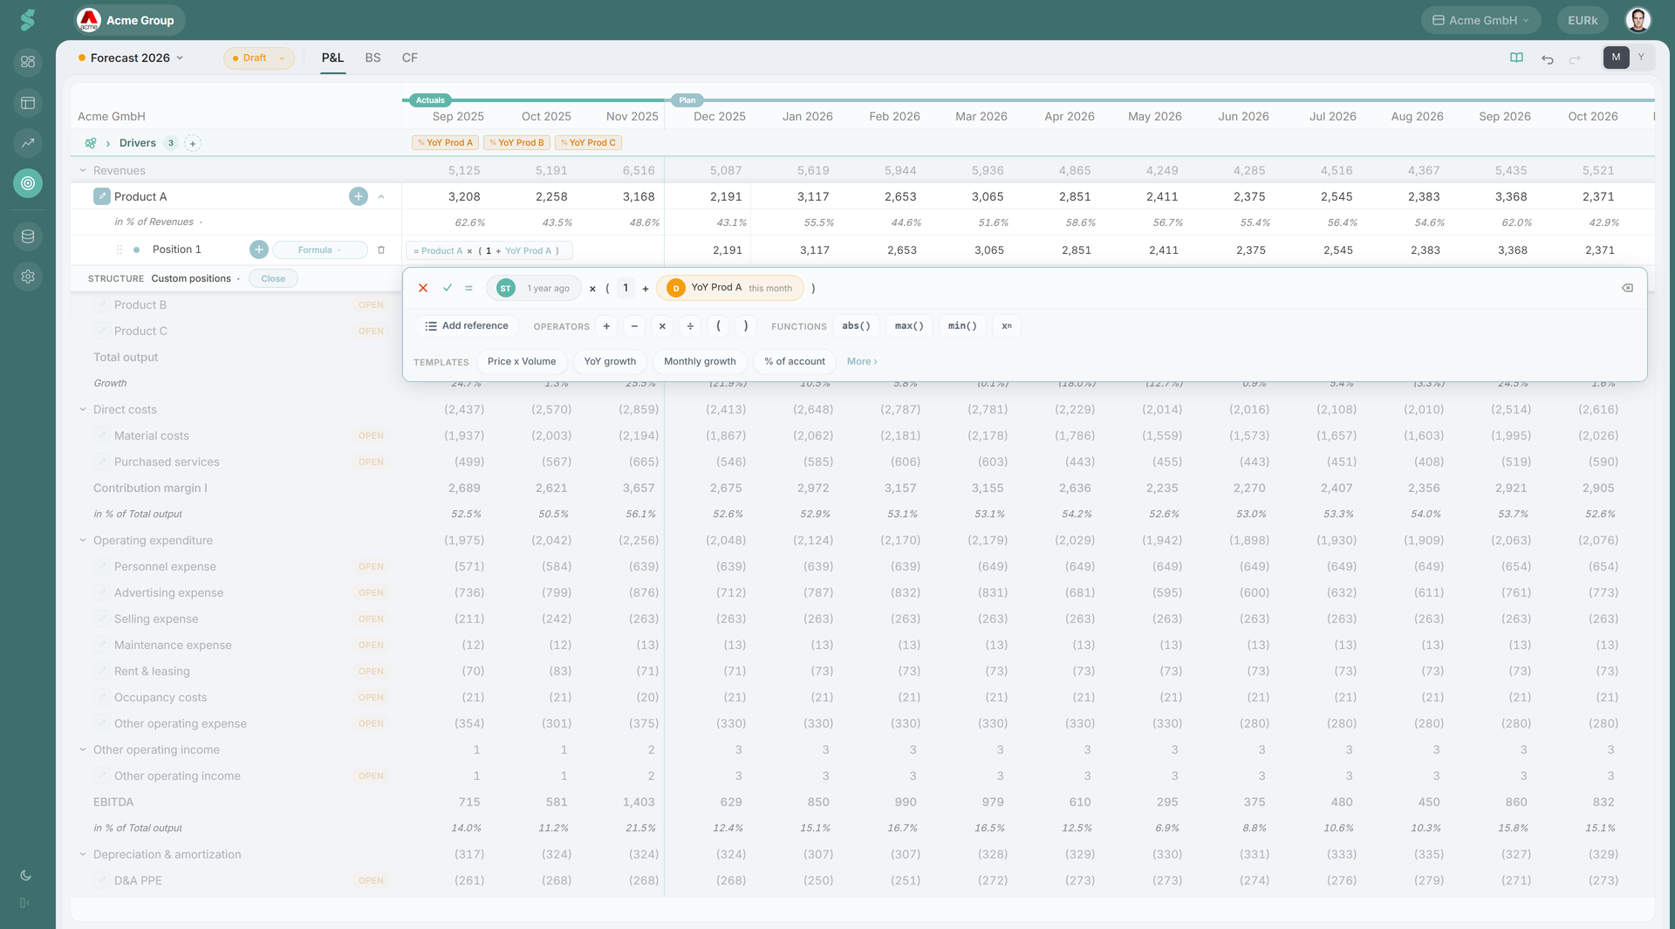Click the YoY Prod B driver chip
1675x929 pixels.
(x=517, y=143)
